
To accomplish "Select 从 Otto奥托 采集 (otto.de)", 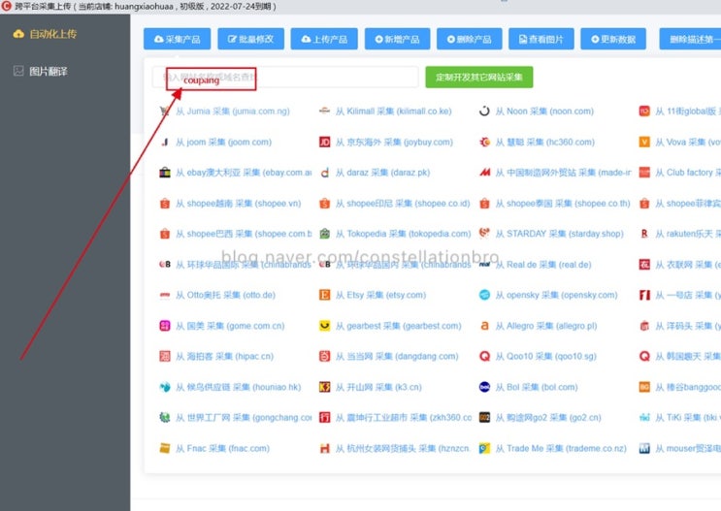I will click(225, 295).
